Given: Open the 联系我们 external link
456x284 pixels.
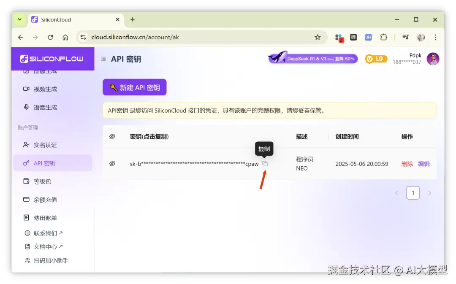Looking at the screenshot, I should (44, 233).
